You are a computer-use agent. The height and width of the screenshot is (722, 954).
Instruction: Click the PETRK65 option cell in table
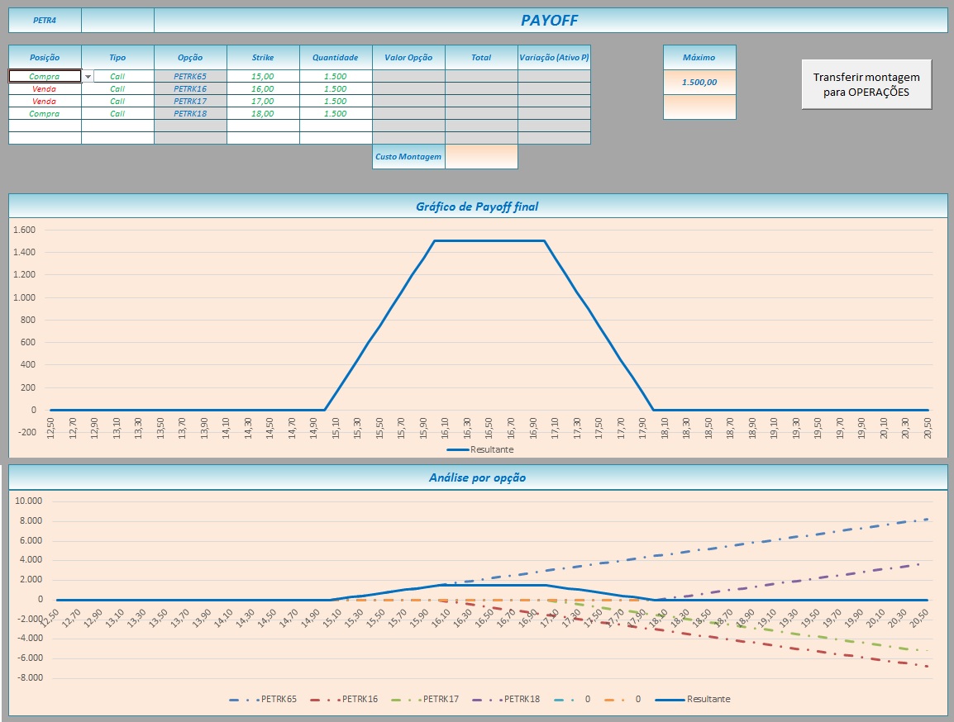coord(190,76)
